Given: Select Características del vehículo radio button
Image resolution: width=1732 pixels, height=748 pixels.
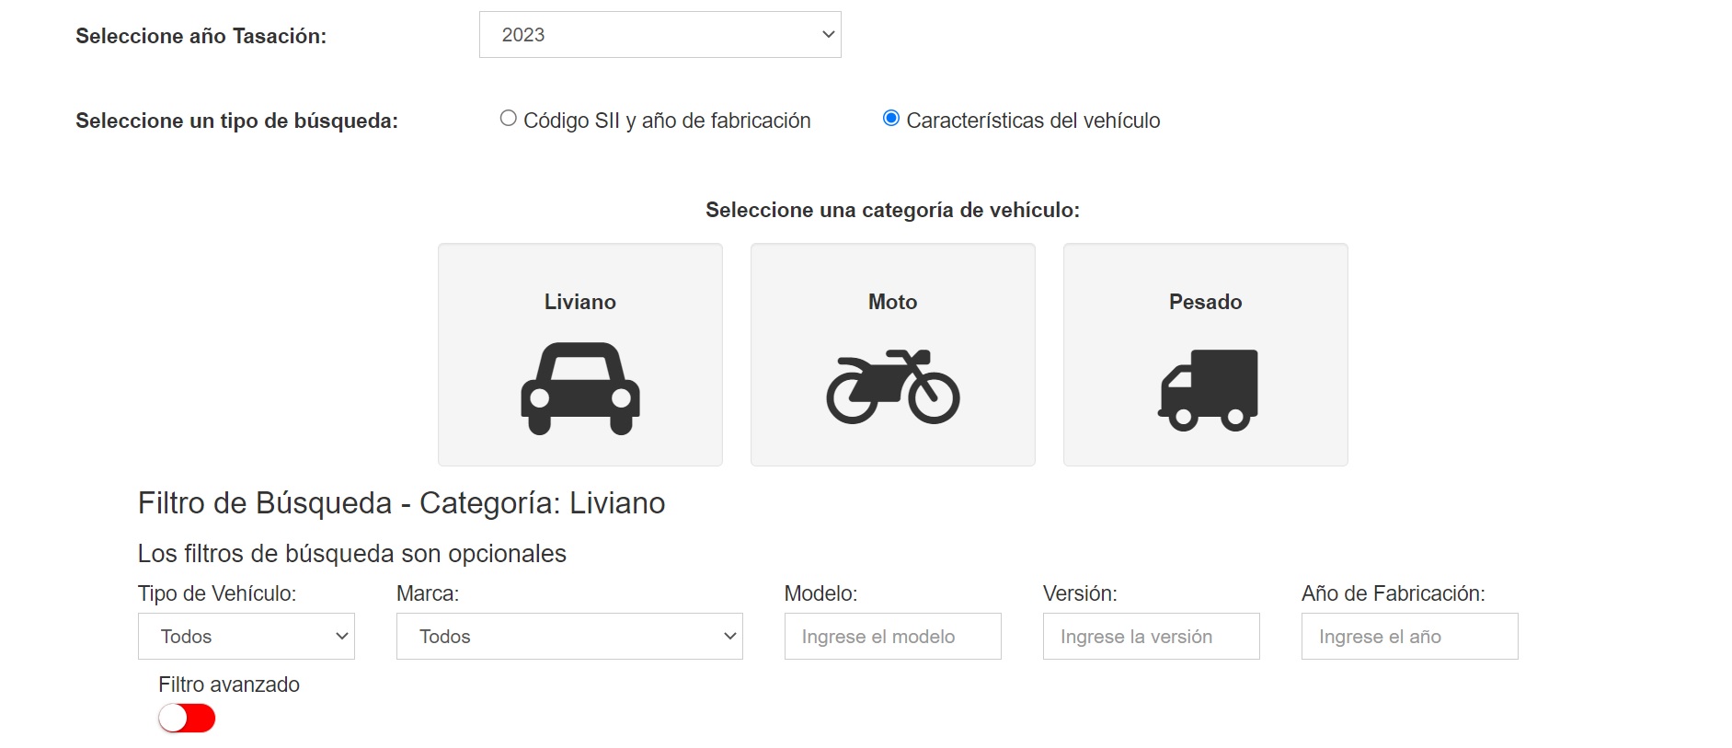Looking at the screenshot, I should point(890,119).
